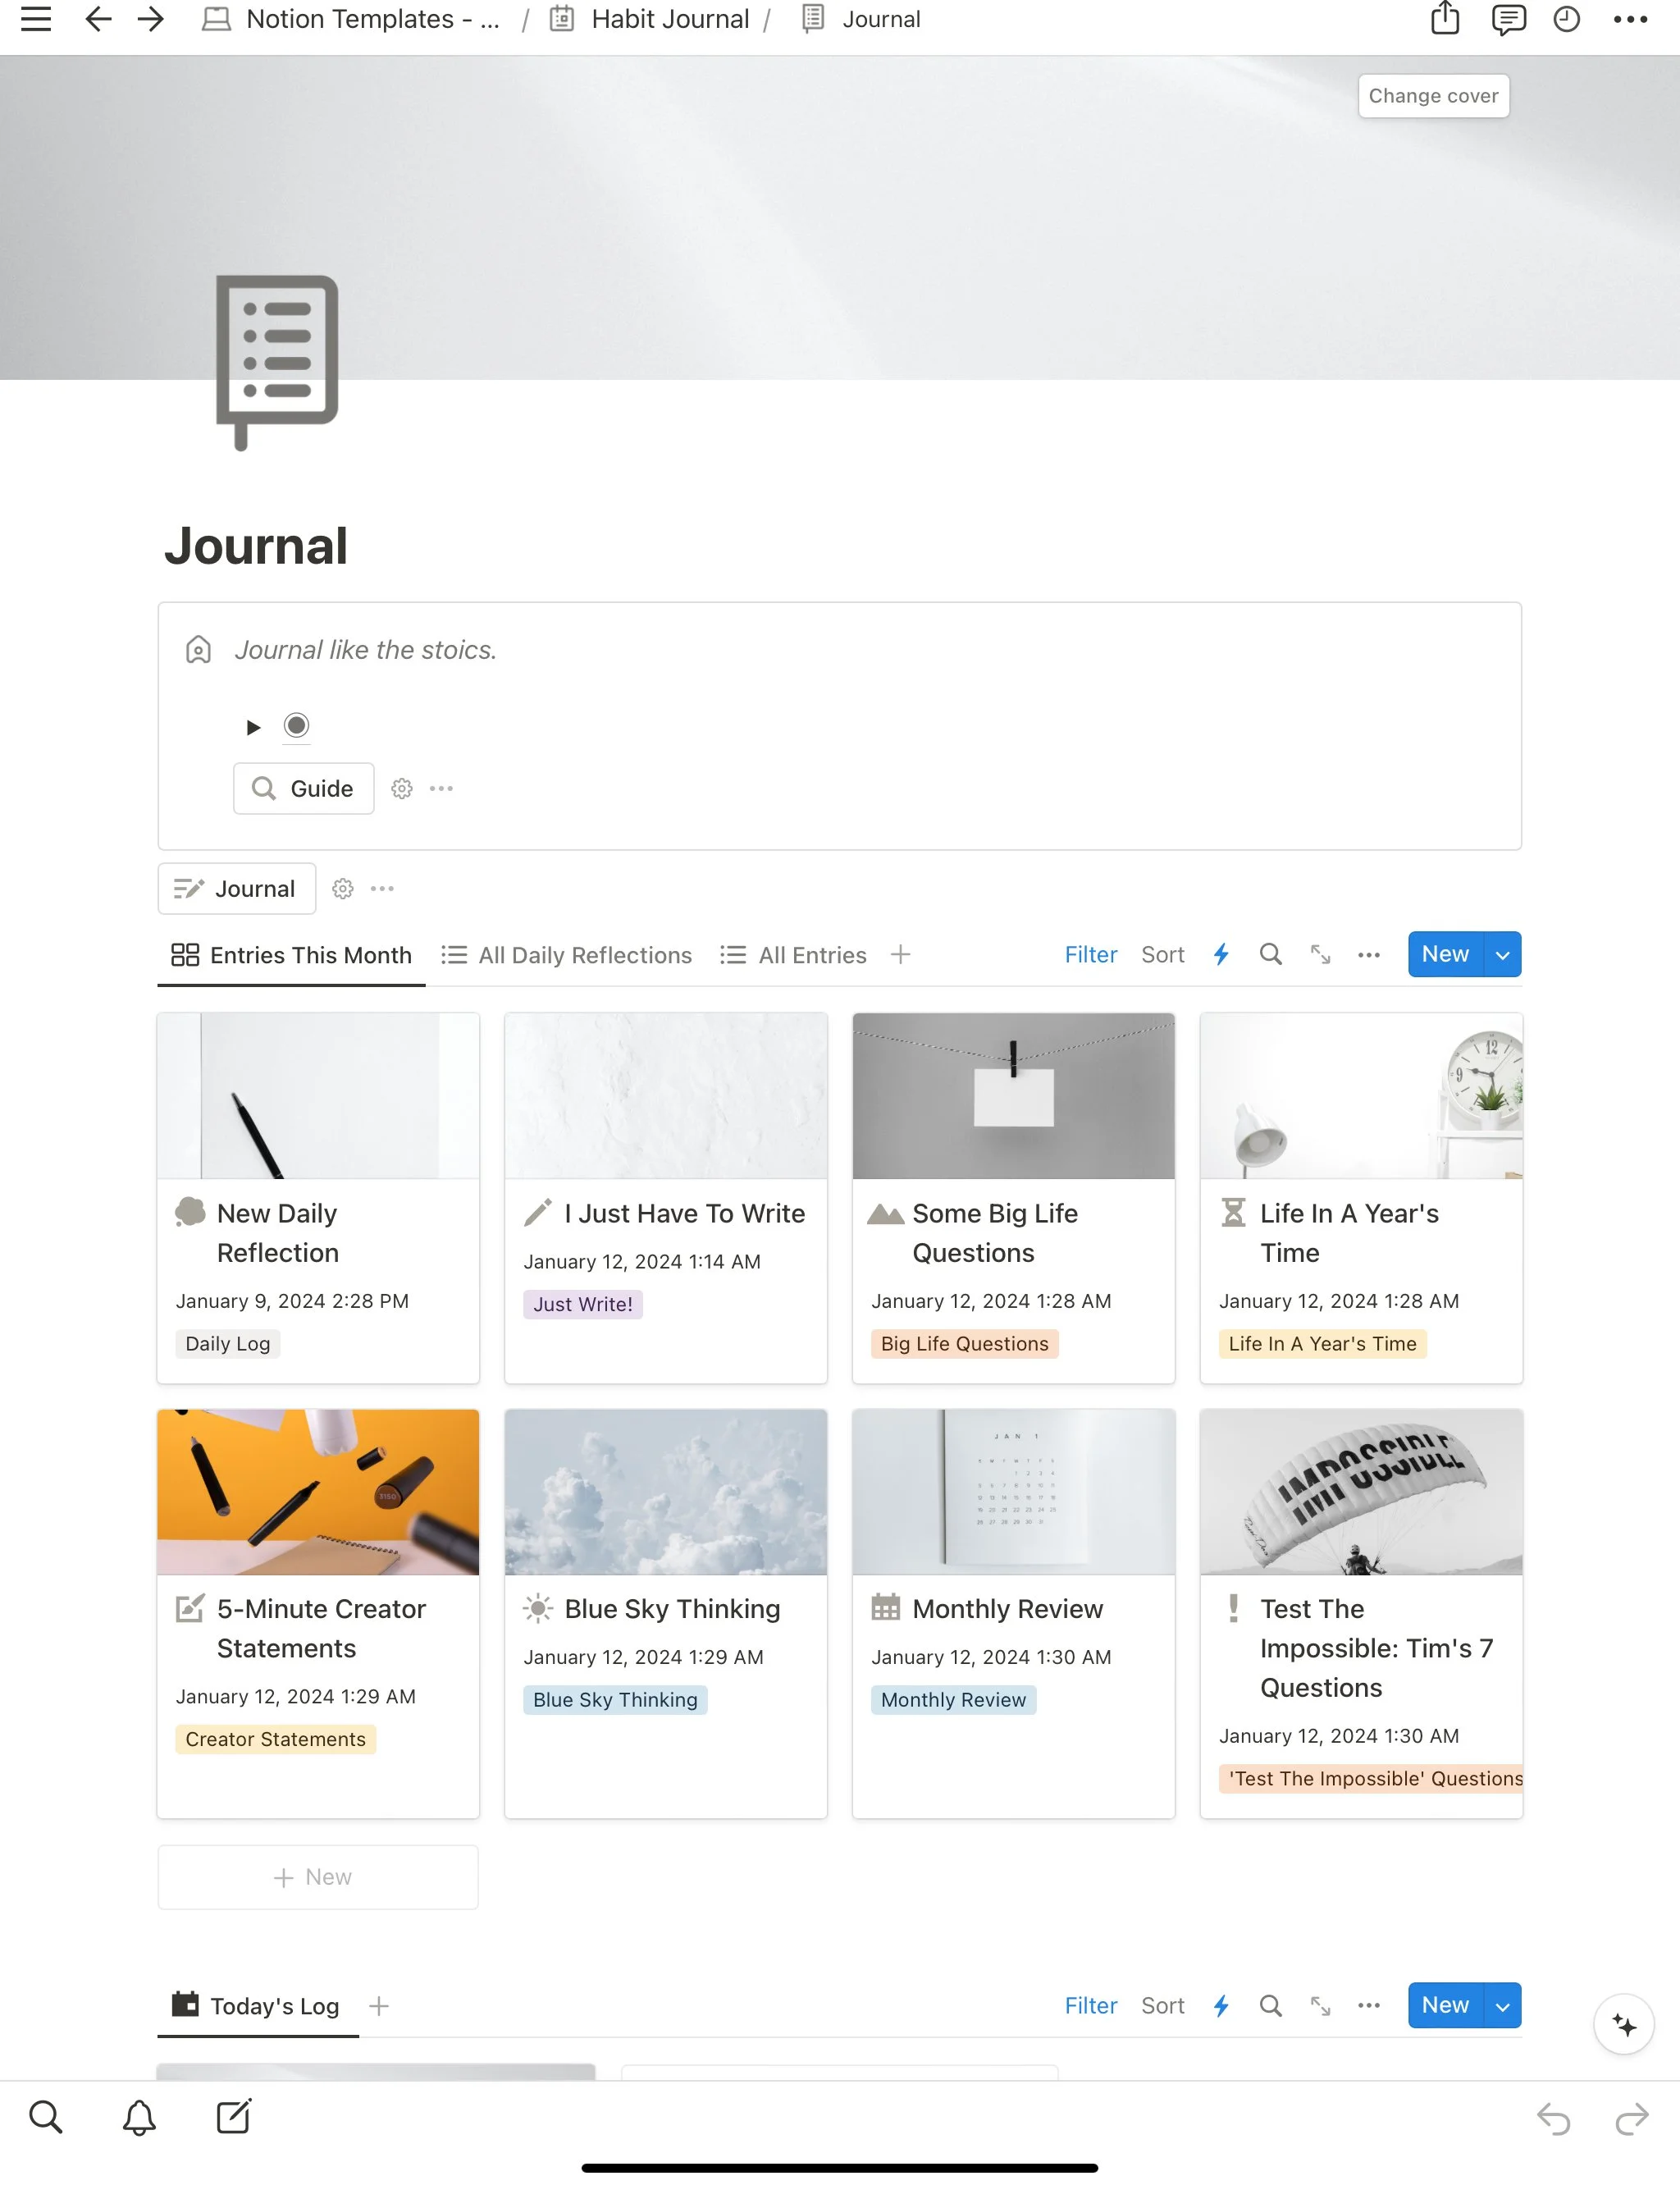Click the Habit Journal breadcrumb link
Screen dimensions: 1680x2185
coord(669,19)
